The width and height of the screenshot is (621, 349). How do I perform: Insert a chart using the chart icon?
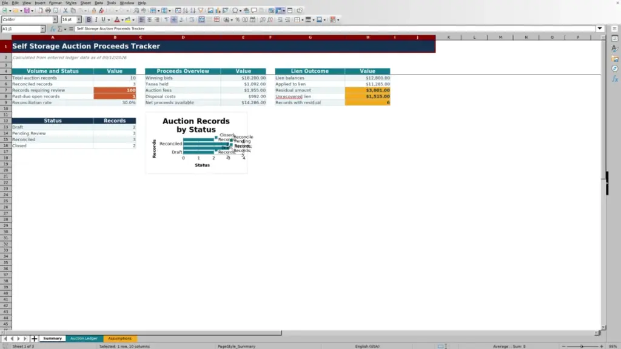click(218, 11)
